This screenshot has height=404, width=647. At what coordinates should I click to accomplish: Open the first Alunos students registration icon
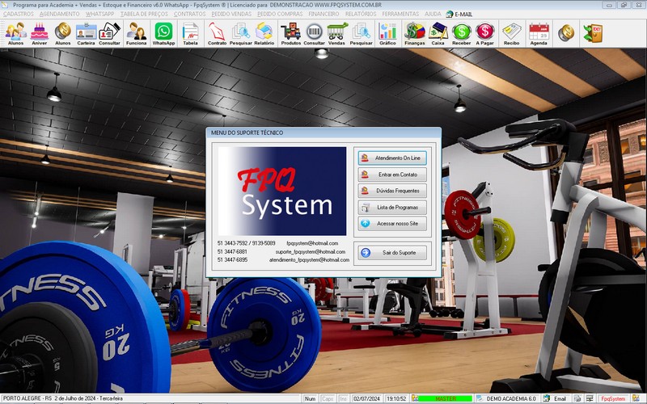pos(15,33)
